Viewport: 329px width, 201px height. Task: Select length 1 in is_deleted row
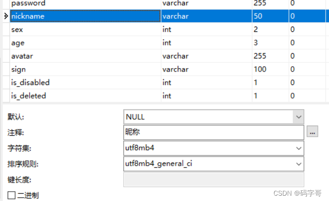point(270,96)
